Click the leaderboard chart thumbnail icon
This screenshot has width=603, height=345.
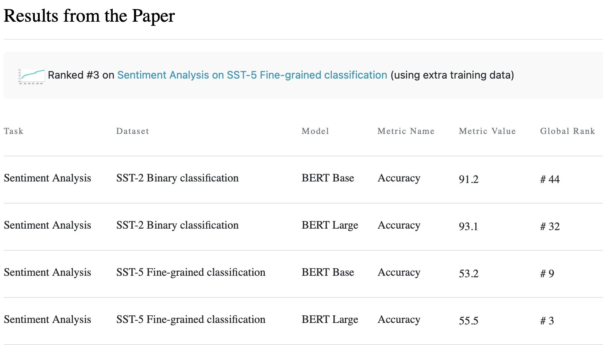point(32,76)
